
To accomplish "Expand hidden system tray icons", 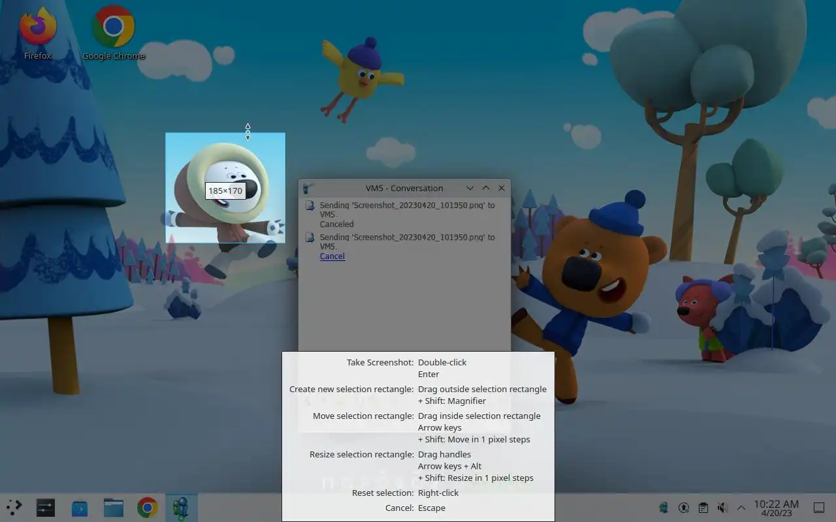I will (741, 508).
